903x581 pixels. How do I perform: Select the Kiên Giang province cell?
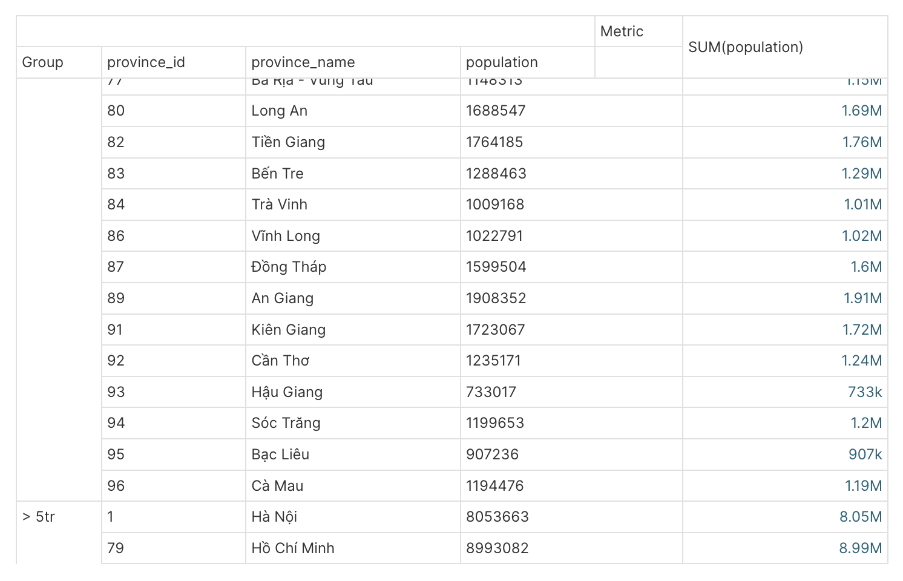(288, 330)
